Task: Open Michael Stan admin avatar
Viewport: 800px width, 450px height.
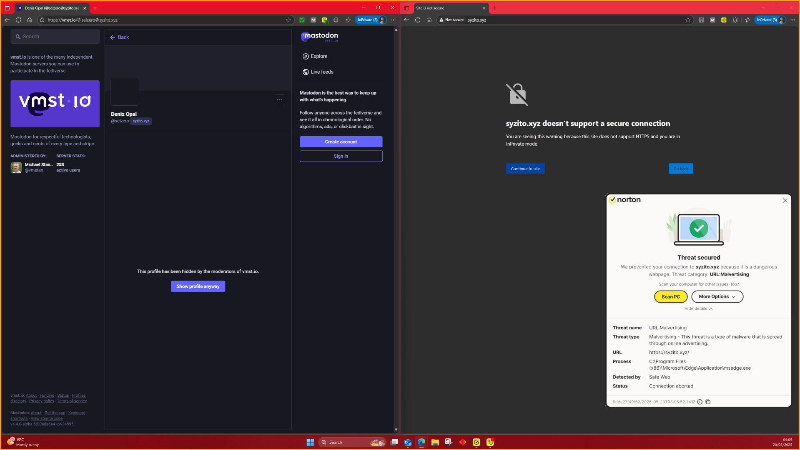Action: click(16, 167)
